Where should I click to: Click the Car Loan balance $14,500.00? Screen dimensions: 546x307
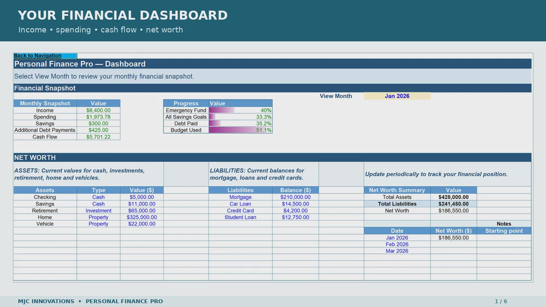tap(295, 204)
